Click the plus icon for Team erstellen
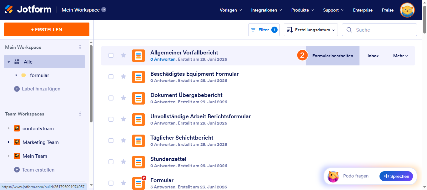The image size is (427, 190). [x=17, y=170]
